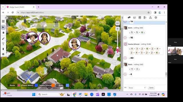Click Sasha (Vince)'s orange color swatch

[53, 85]
